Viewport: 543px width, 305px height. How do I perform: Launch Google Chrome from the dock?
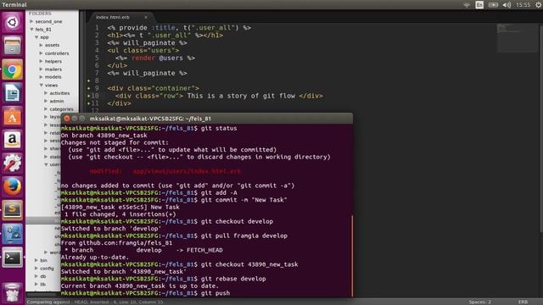pyautogui.click(x=12, y=69)
